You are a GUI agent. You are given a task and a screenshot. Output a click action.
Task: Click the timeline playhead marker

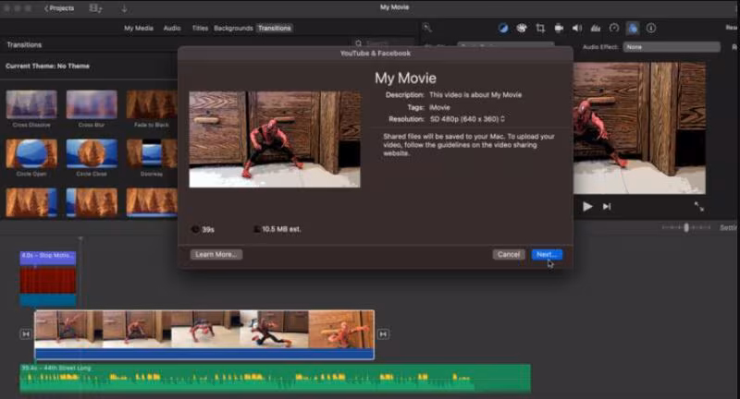[x=80, y=239]
